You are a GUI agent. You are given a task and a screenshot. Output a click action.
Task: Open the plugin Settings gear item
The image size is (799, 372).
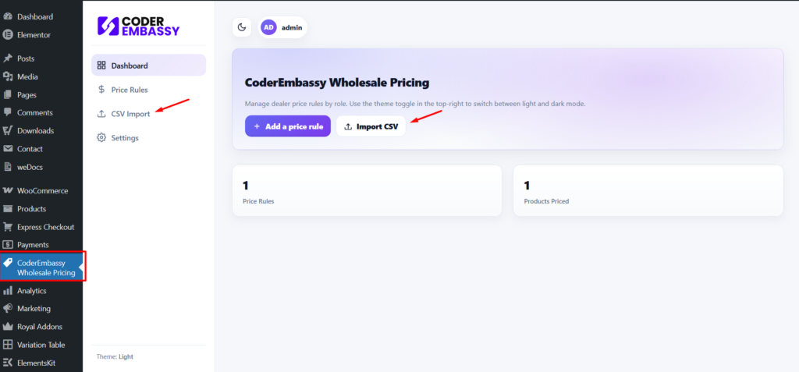coord(124,138)
